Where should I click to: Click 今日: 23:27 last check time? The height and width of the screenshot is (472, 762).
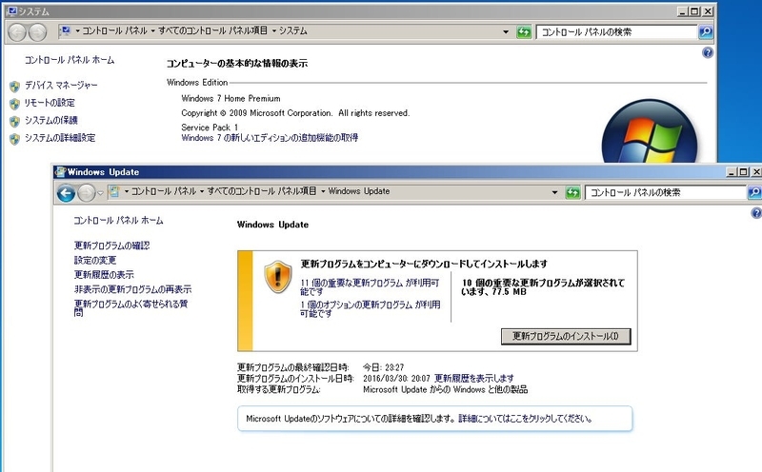click(384, 367)
